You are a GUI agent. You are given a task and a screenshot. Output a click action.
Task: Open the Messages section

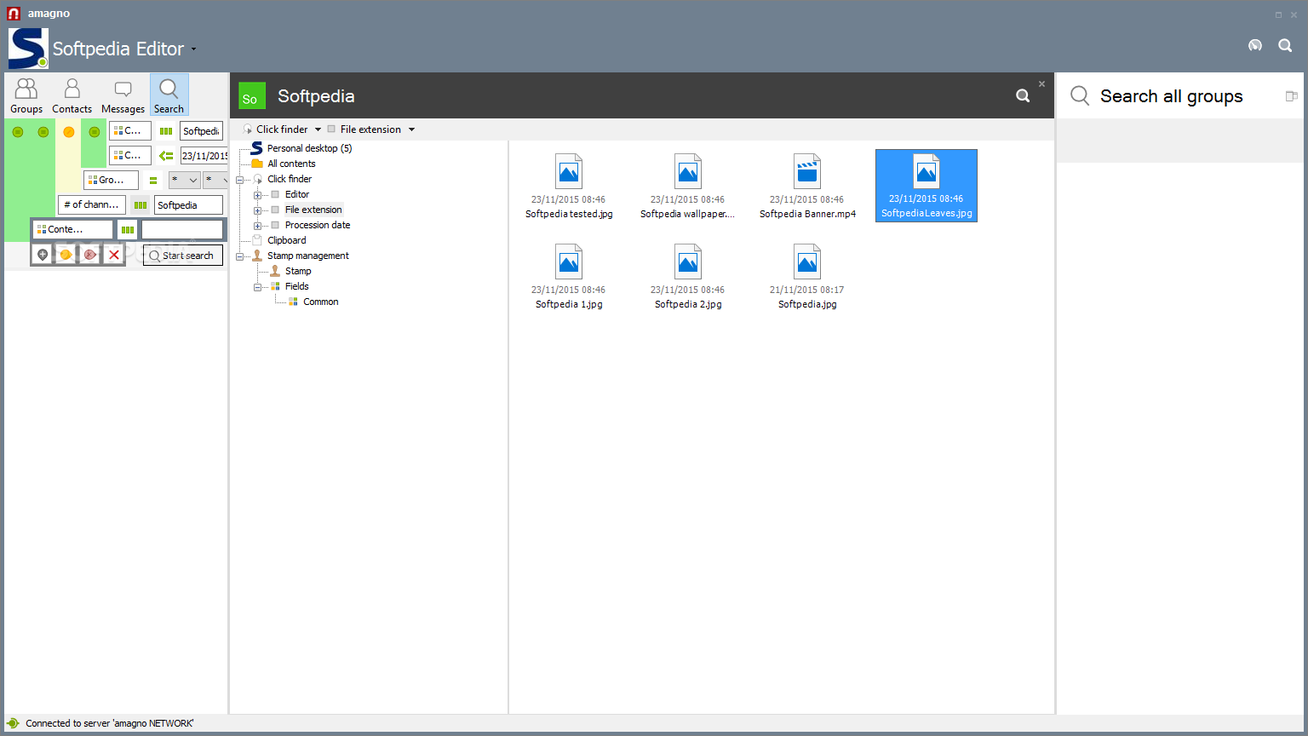(x=123, y=95)
